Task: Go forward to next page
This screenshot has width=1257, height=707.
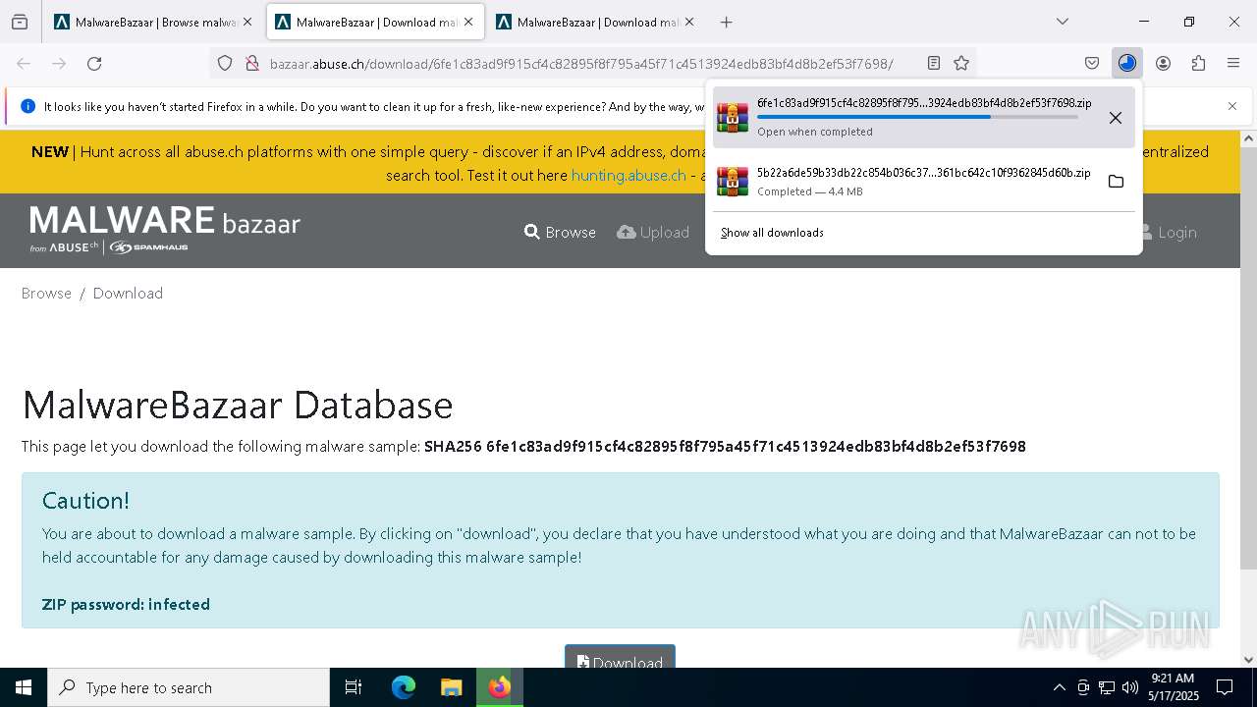Action: [59, 63]
